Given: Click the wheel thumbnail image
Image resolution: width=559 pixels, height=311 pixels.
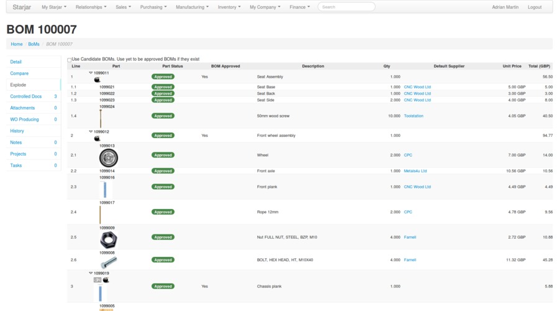Looking at the screenshot, I should point(108,158).
